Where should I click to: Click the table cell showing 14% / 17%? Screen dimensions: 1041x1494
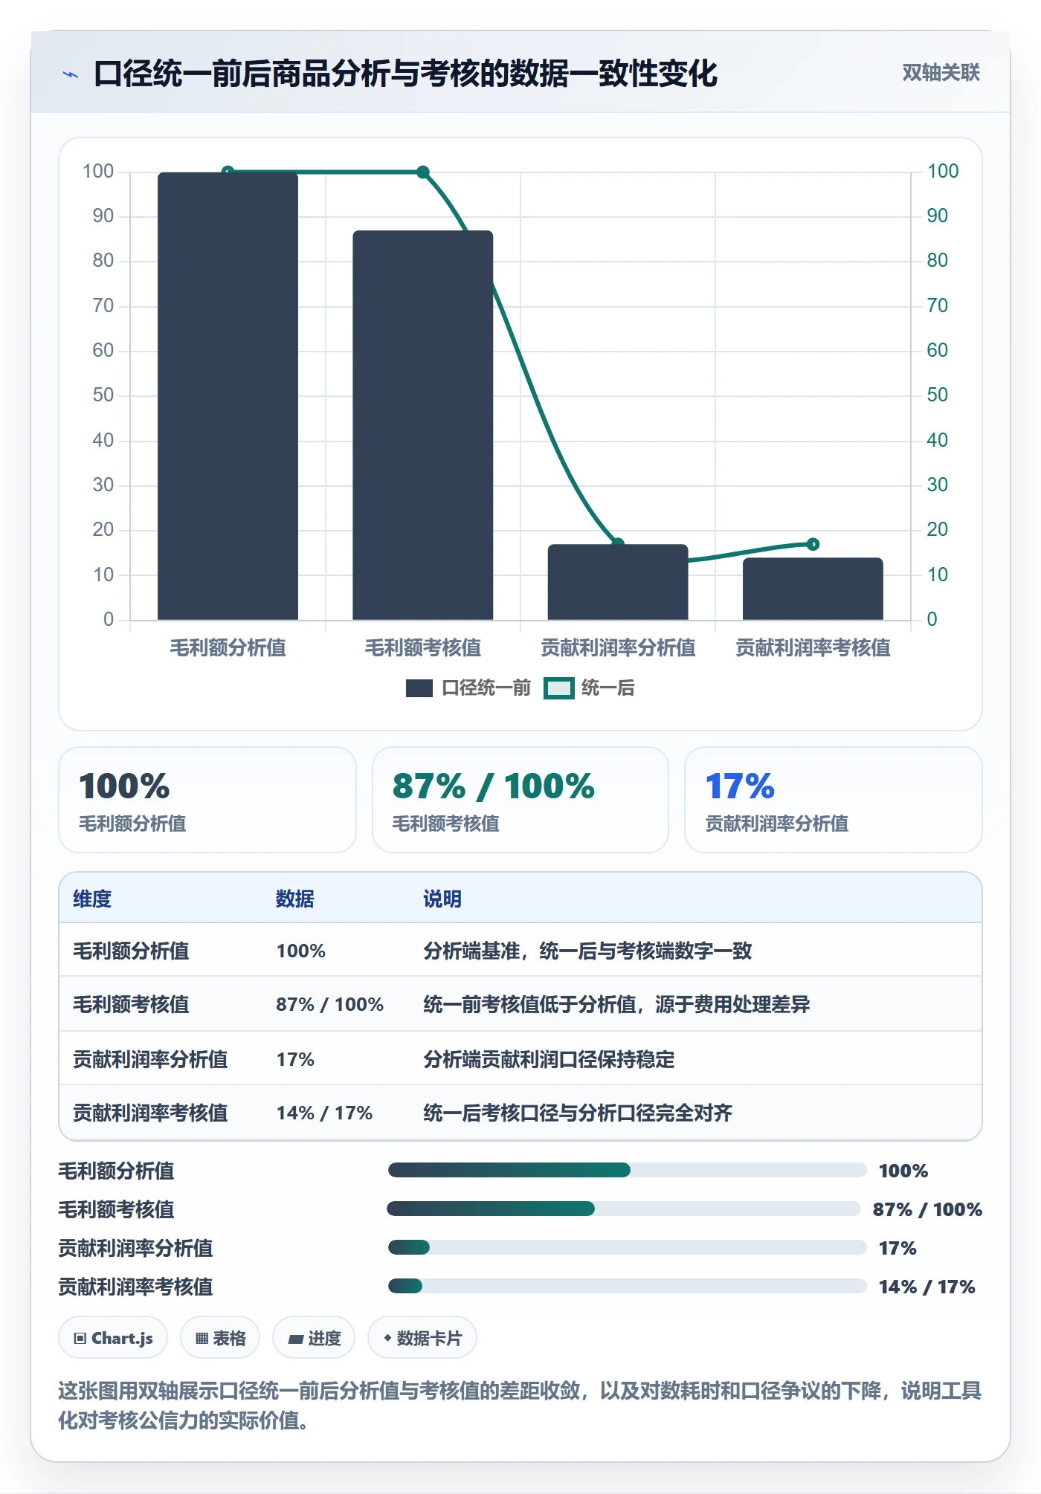325,1113
